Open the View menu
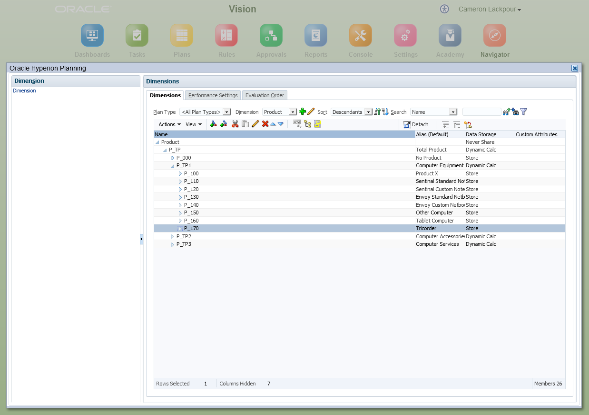 click(193, 124)
